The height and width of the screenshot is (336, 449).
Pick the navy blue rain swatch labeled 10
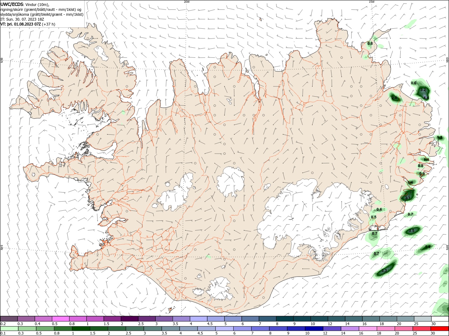click(x=314, y=329)
